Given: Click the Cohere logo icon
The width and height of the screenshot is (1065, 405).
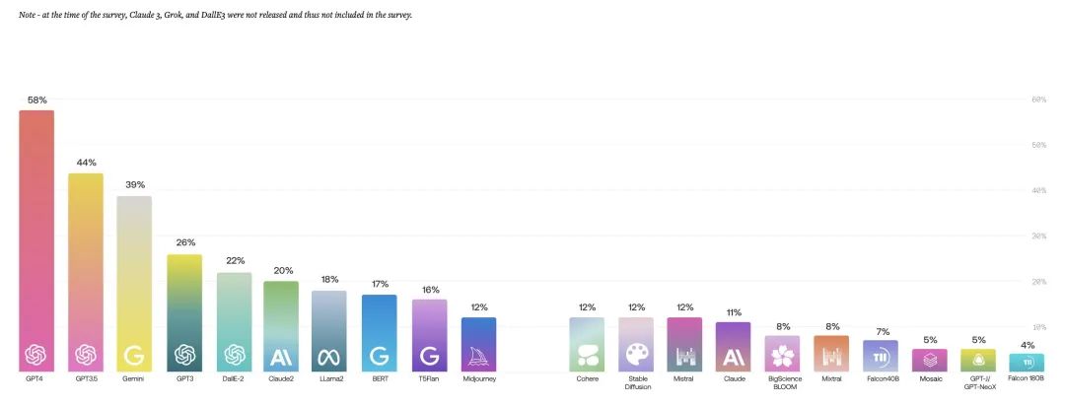Looking at the screenshot, I should pyautogui.click(x=587, y=355).
